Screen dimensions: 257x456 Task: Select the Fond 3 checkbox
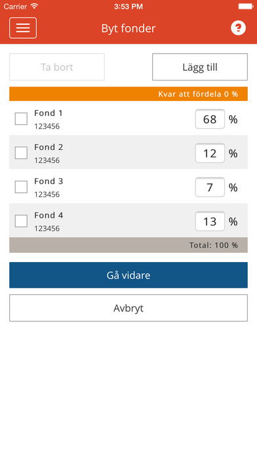pyautogui.click(x=21, y=187)
